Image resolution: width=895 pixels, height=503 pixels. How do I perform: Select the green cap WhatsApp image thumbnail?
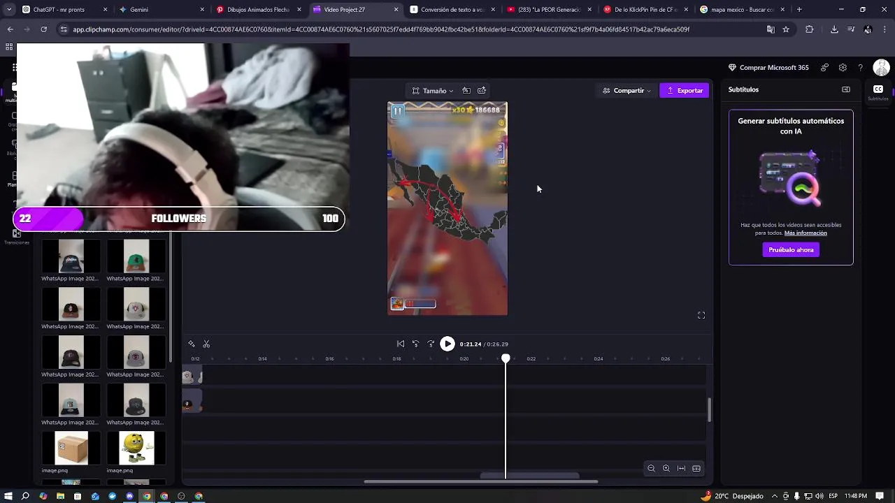[136, 256]
